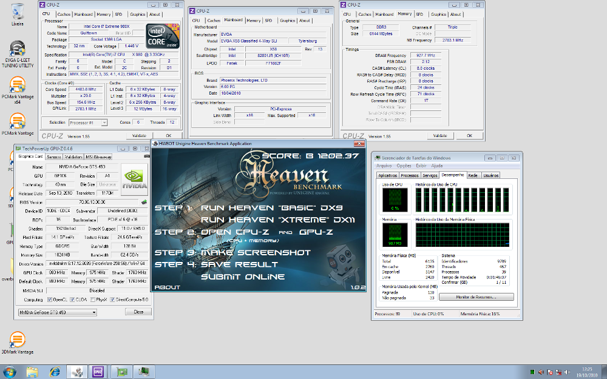Click the Intel Core i7 logo in CPU-Z
Image resolution: width=607 pixels, height=379 pixels.
(163, 36)
